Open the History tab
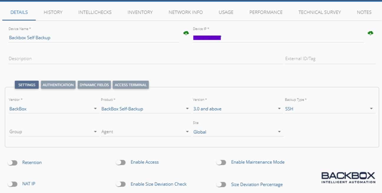This screenshot has width=382, height=193. click(53, 12)
